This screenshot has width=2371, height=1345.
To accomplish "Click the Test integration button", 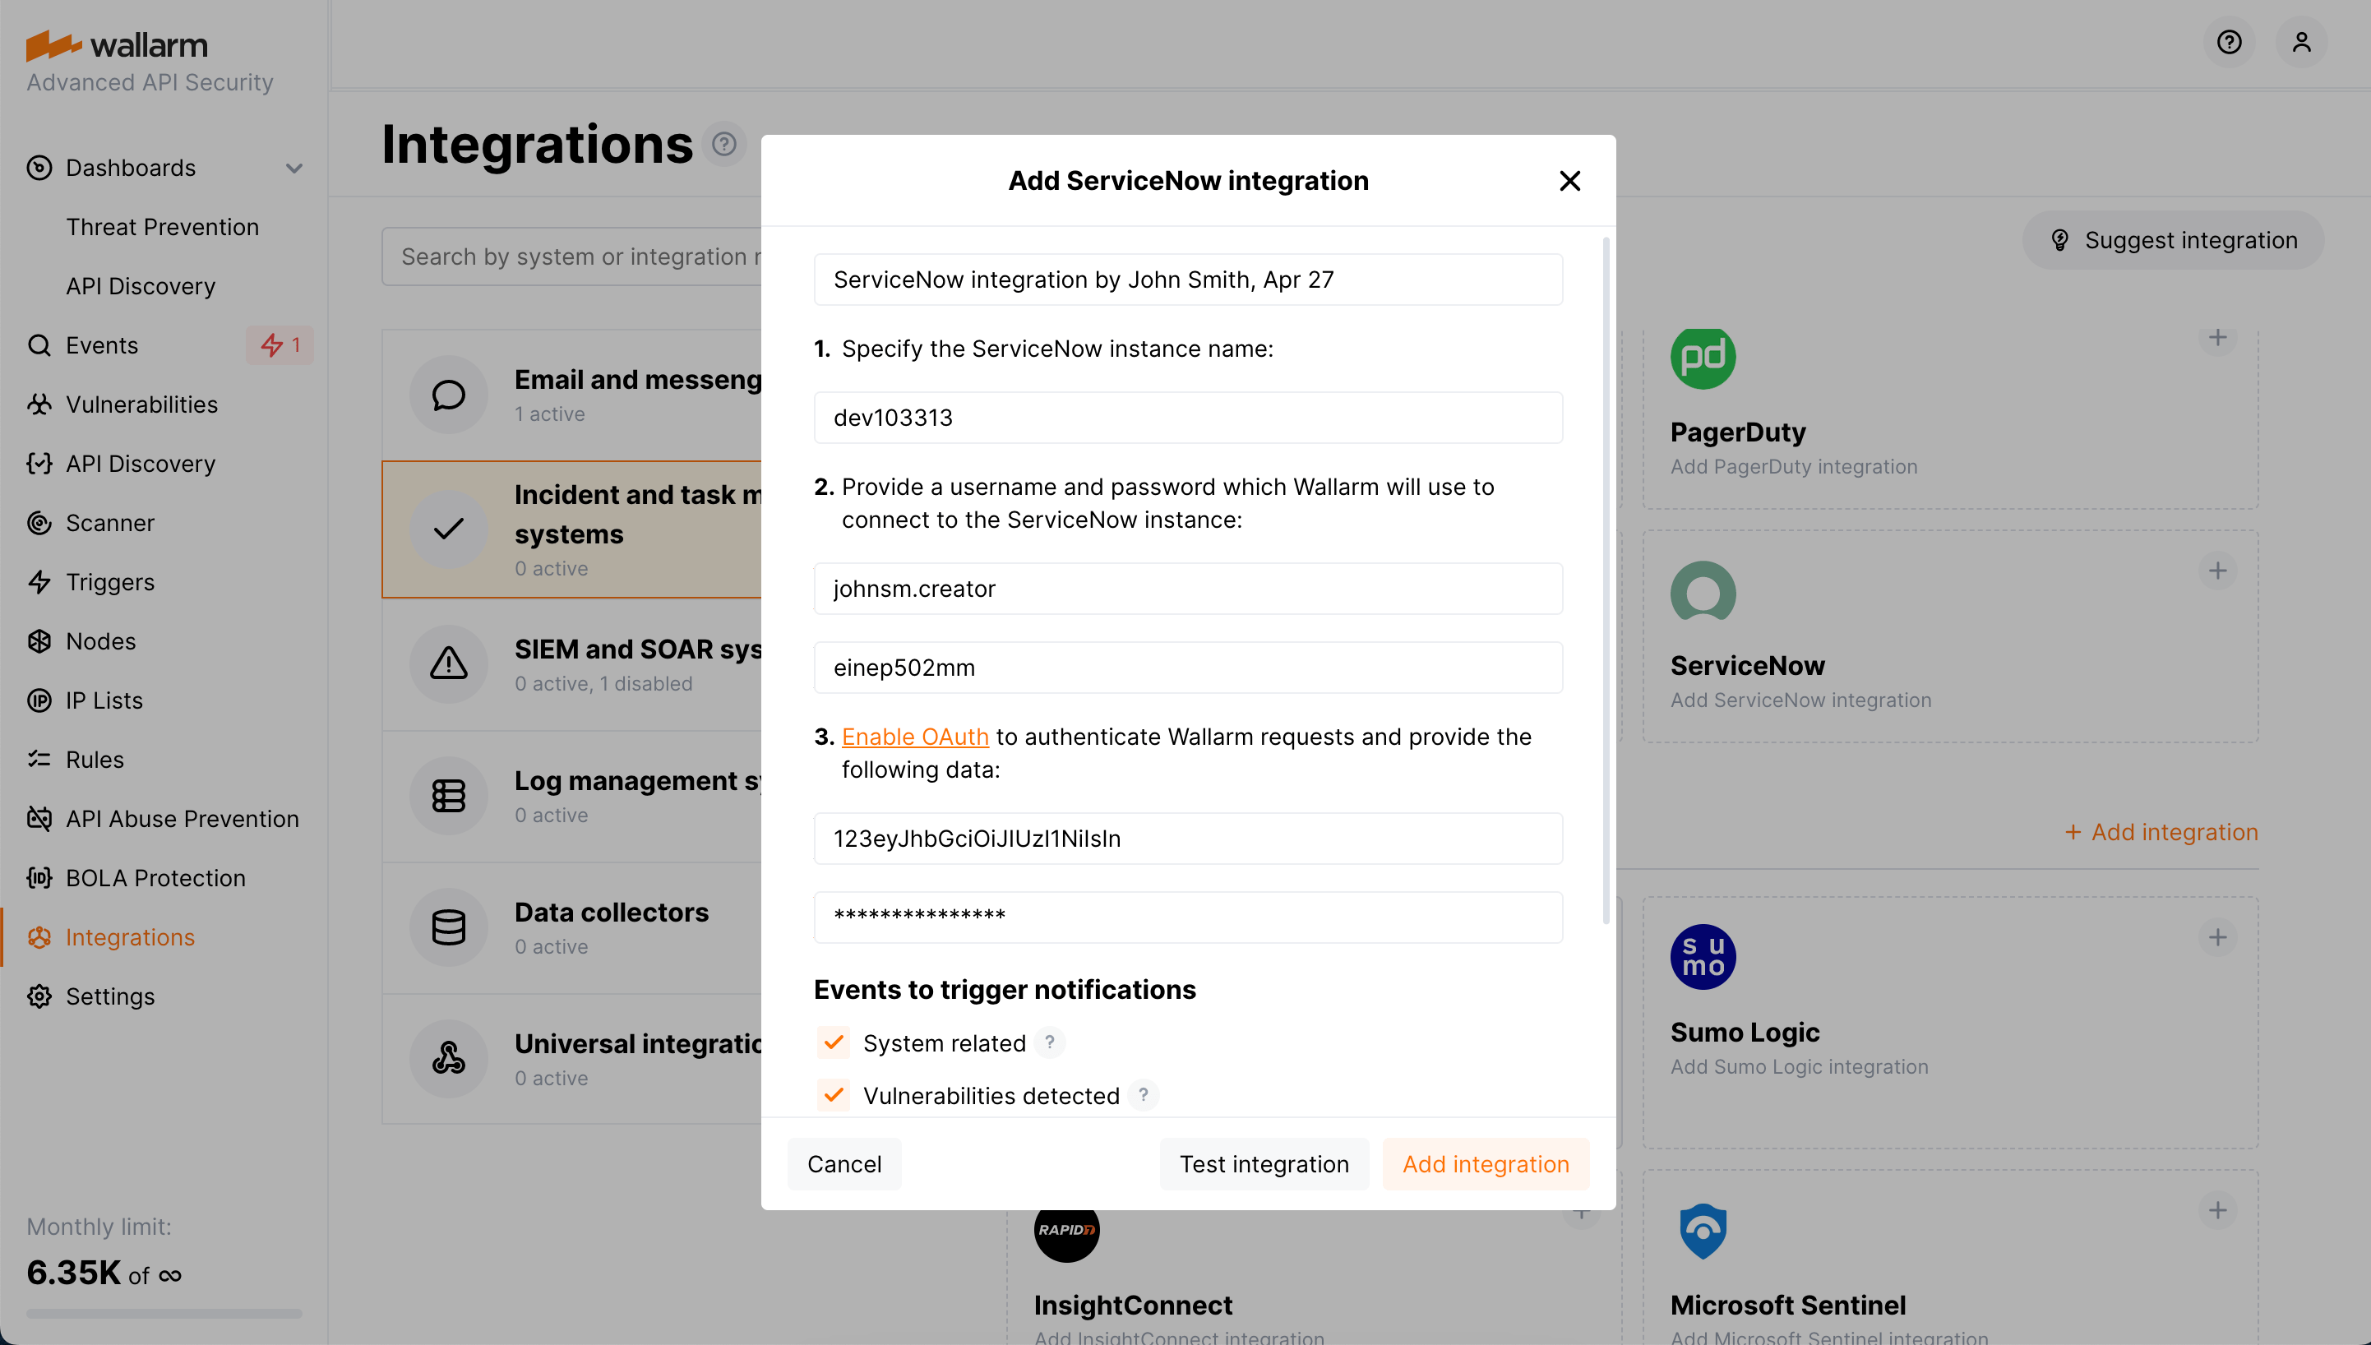I will pyautogui.click(x=1264, y=1163).
